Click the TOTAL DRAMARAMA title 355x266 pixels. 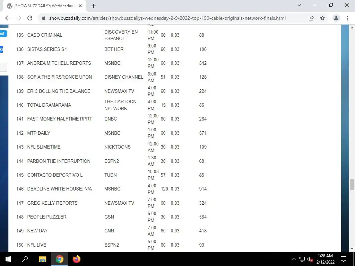(49, 105)
